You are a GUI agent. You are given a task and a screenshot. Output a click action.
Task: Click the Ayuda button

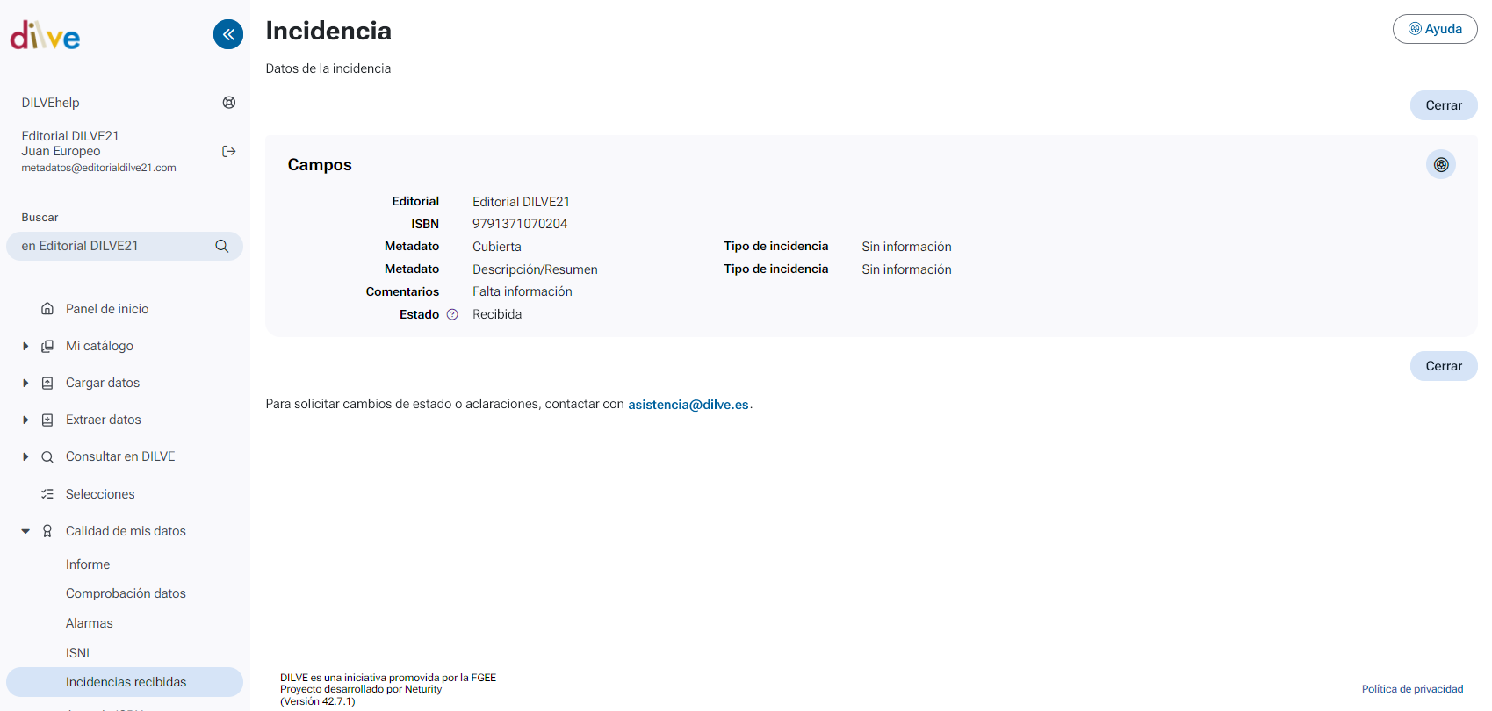[1435, 29]
